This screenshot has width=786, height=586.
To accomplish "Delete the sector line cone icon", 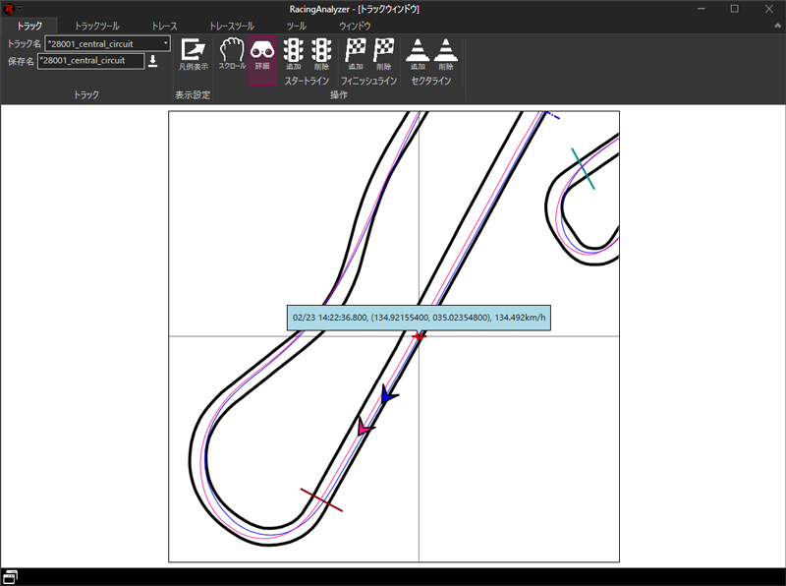I will [x=446, y=53].
